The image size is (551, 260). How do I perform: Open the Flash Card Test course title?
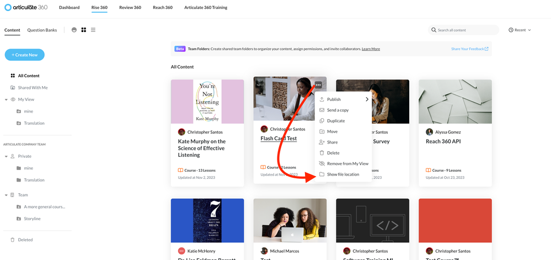pos(279,138)
